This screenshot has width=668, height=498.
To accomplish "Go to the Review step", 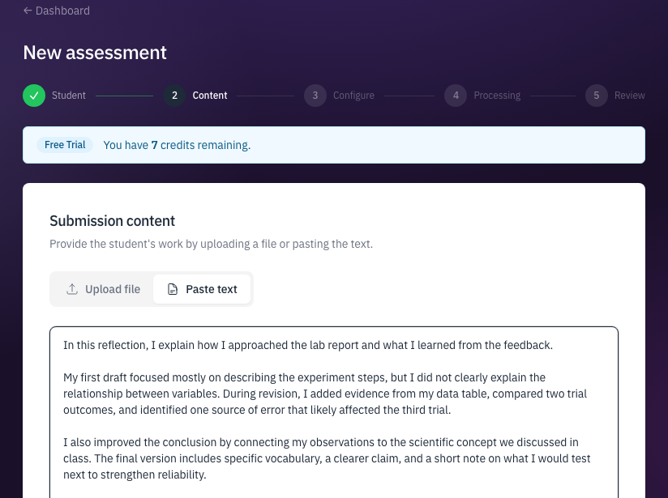I will 629,95.
